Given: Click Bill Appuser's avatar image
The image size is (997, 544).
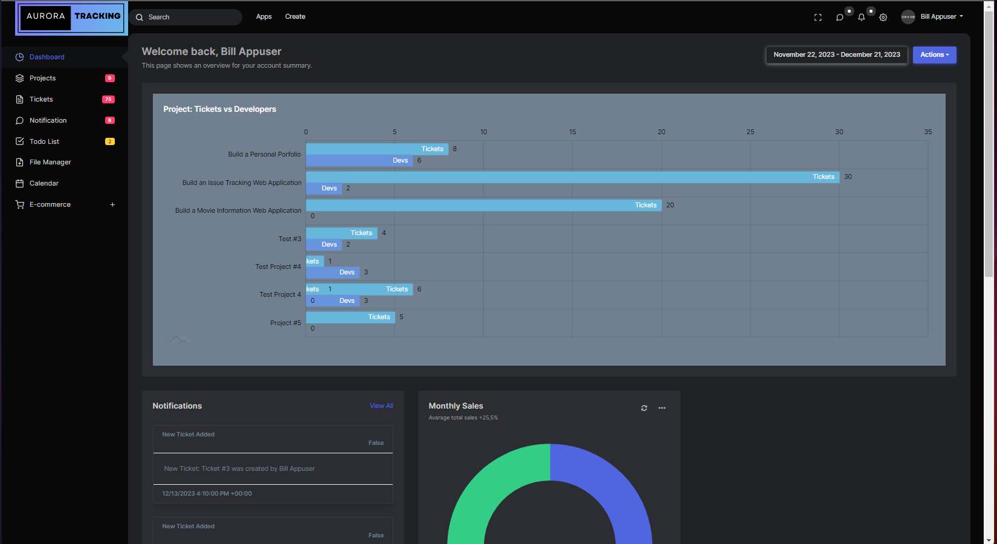Looking at the screenshot, I should click(908, 17).
